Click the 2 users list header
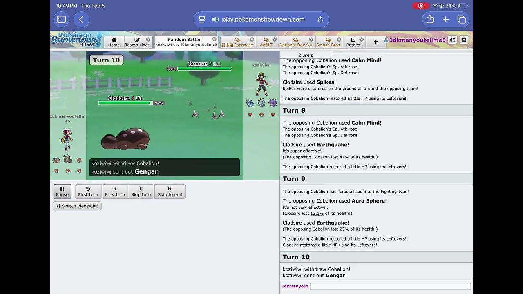 point(306,55)
